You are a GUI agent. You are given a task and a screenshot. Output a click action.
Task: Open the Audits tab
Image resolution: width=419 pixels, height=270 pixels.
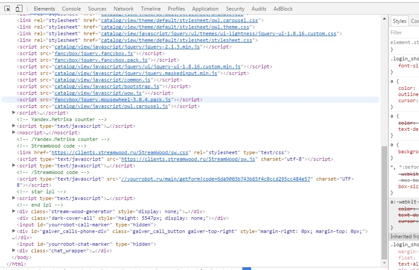pos(259,9)
